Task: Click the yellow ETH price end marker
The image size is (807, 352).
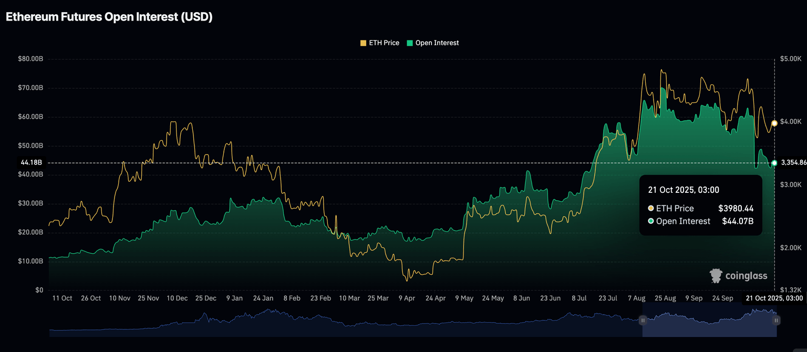Action: coord(774,123)
